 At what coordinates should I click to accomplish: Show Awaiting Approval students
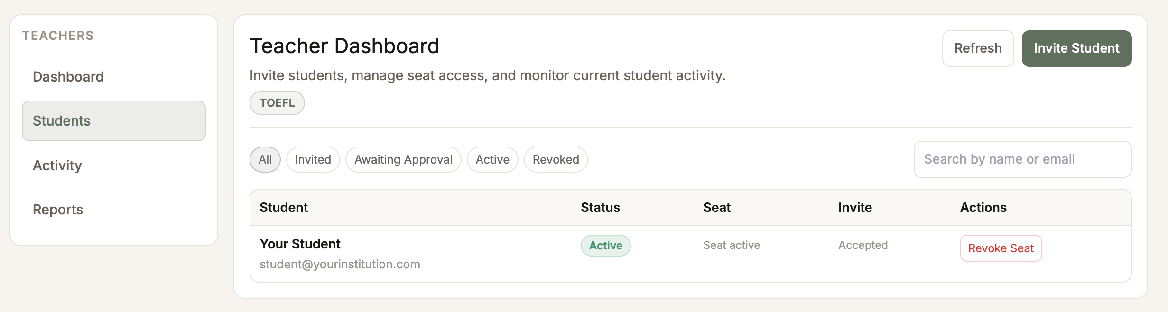(x=403, y=160)
